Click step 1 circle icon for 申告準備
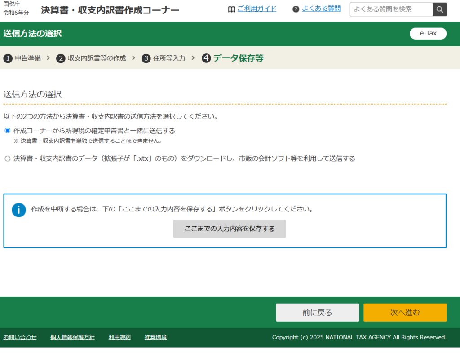This screenshot has width=460, height=361. (x=8, y=58)
